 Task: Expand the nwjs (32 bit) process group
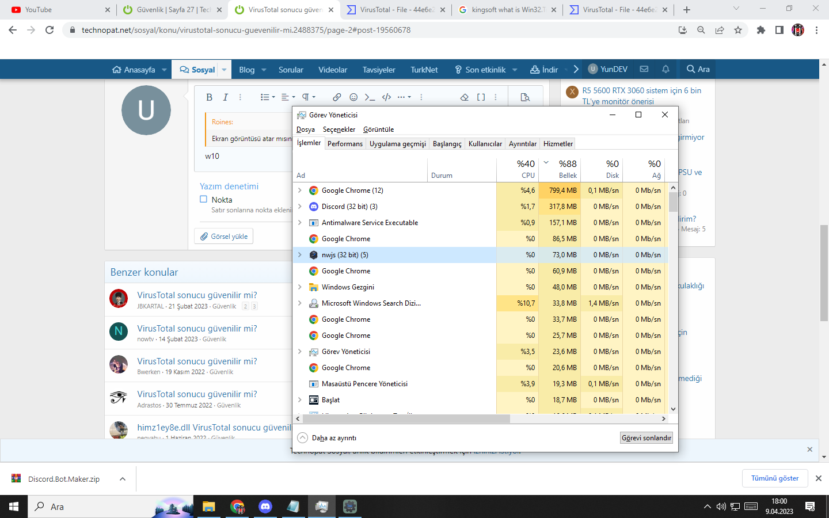tap(300, 255)
